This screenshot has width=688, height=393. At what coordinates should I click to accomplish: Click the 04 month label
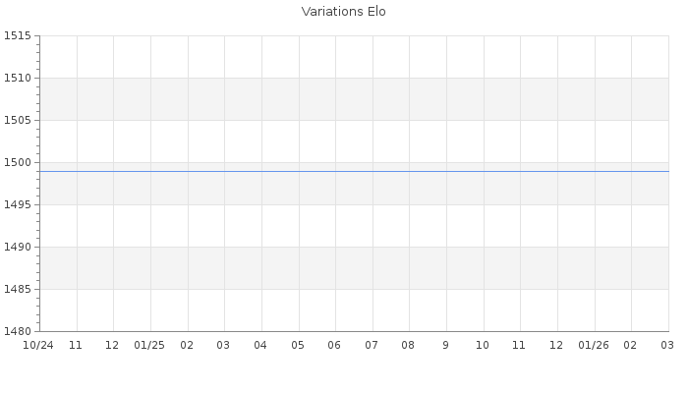260,346
